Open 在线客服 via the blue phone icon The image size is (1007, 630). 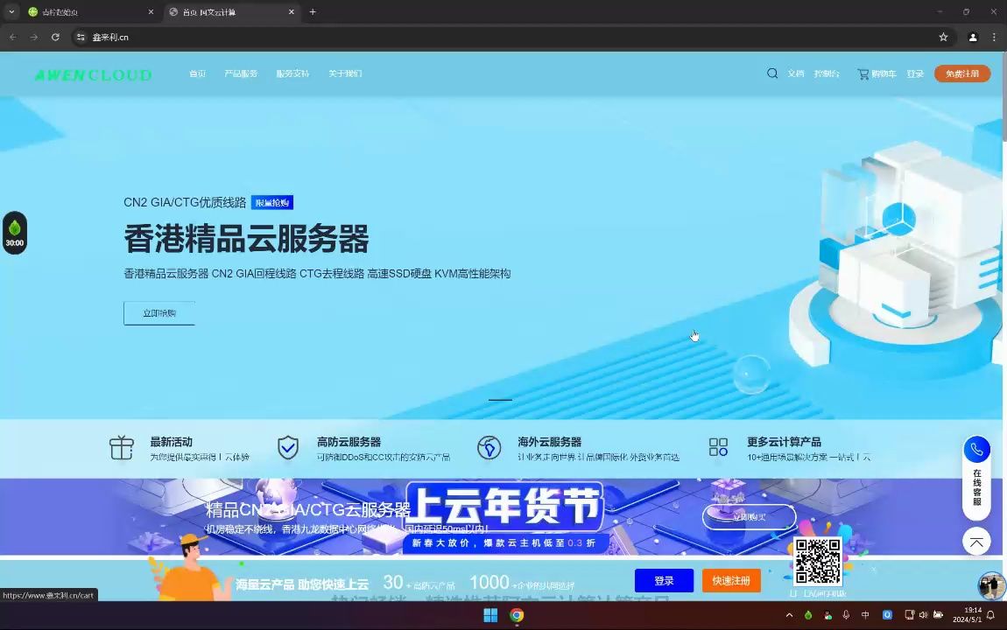pos(976,449)
